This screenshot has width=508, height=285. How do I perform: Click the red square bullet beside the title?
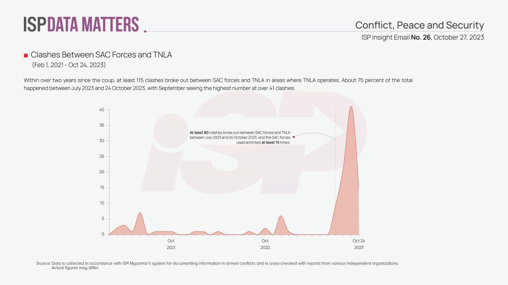pyautogui.click(x=26, y=55)
